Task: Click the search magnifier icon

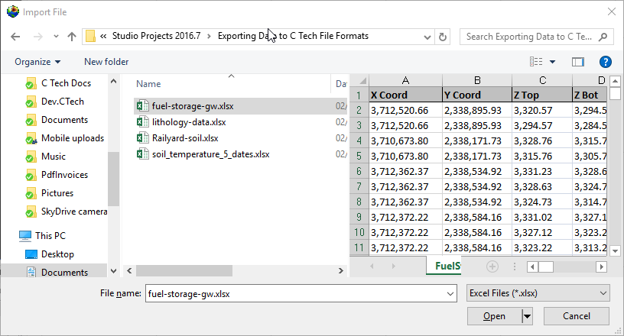Action: pyautogui.click(x=603, y=37)
